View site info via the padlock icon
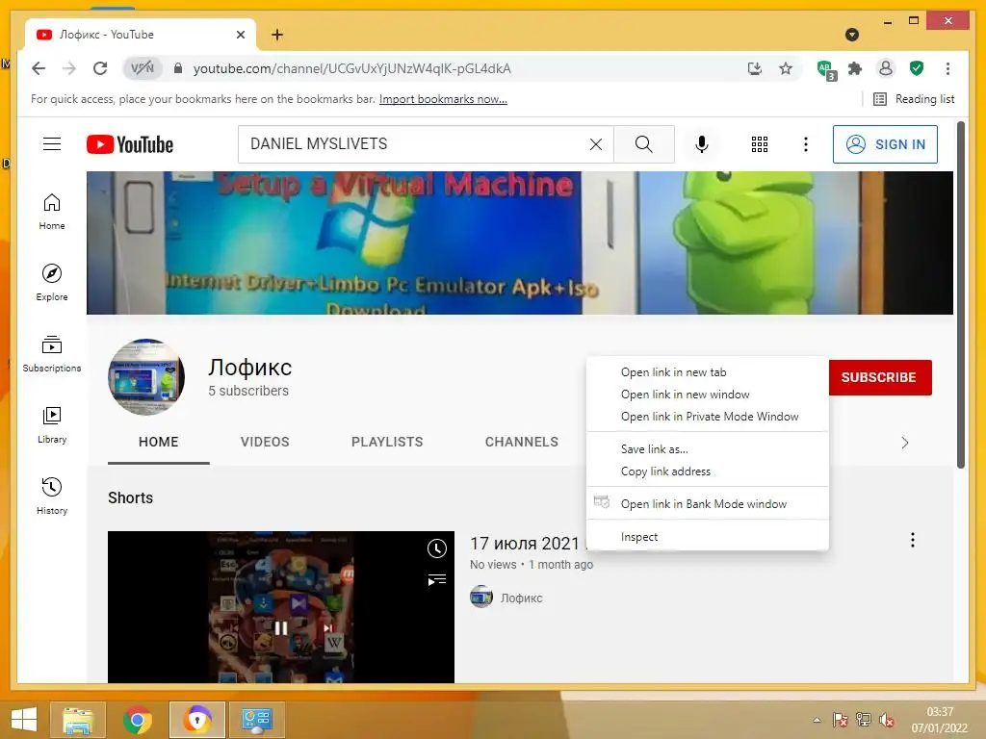Viewport: 986px width, 739px height. click(178, 68)
